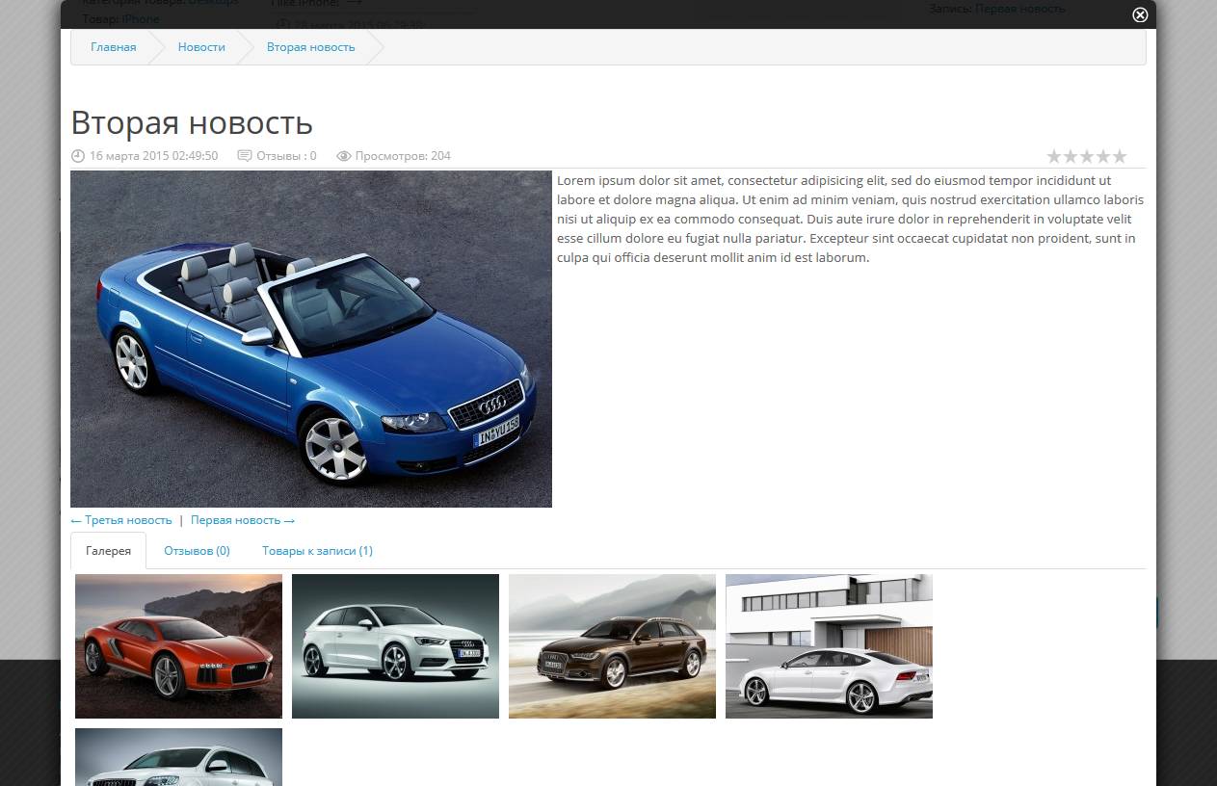1217x786 pixels.
Task: Rate three stars on the rating widget
Action: 1087,156
